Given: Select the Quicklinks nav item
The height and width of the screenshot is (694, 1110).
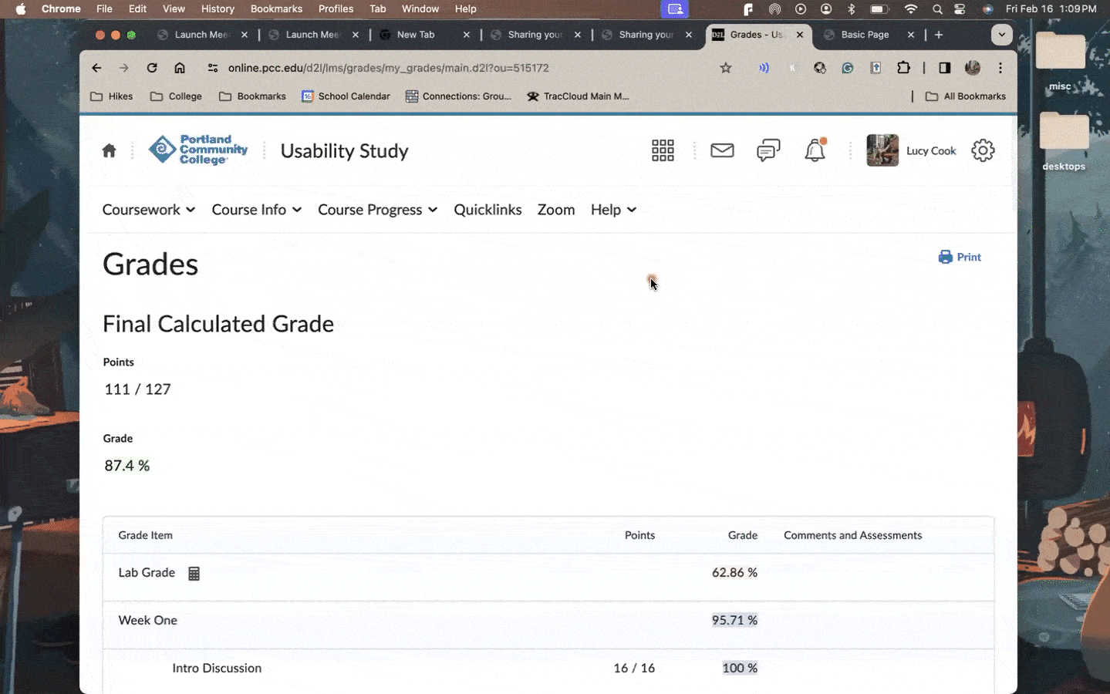Looking at the screenshot, I should [x=488, y=210].
